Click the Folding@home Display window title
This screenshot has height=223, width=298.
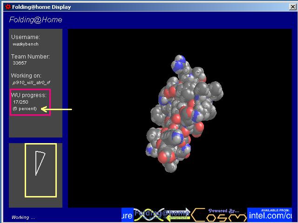point(41,7)
